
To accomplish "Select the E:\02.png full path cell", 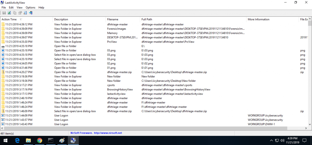I will coord(147,64).
